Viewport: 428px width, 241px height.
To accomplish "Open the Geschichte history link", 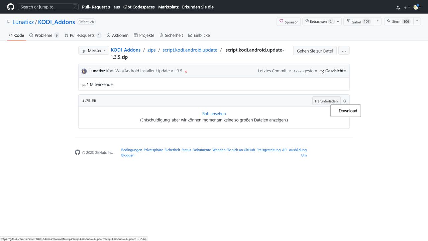I will 333,71.
